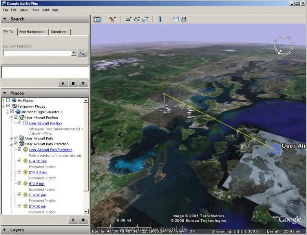This screenshot has height=235, width=307.
Task: Collapse the Places panel triangle
Action: tap(5, 93)
